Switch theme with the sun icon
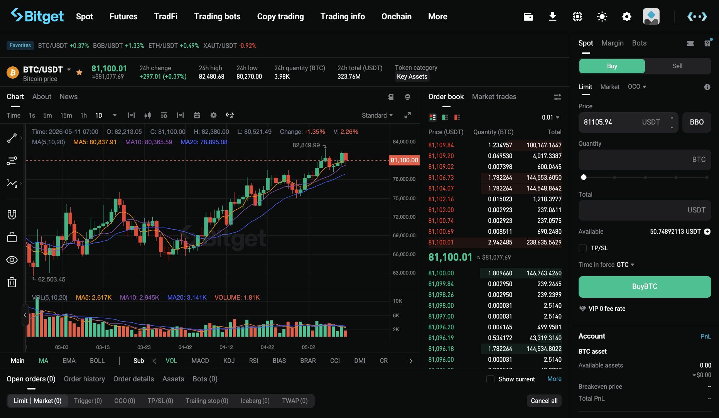 [x=602, y=17]
